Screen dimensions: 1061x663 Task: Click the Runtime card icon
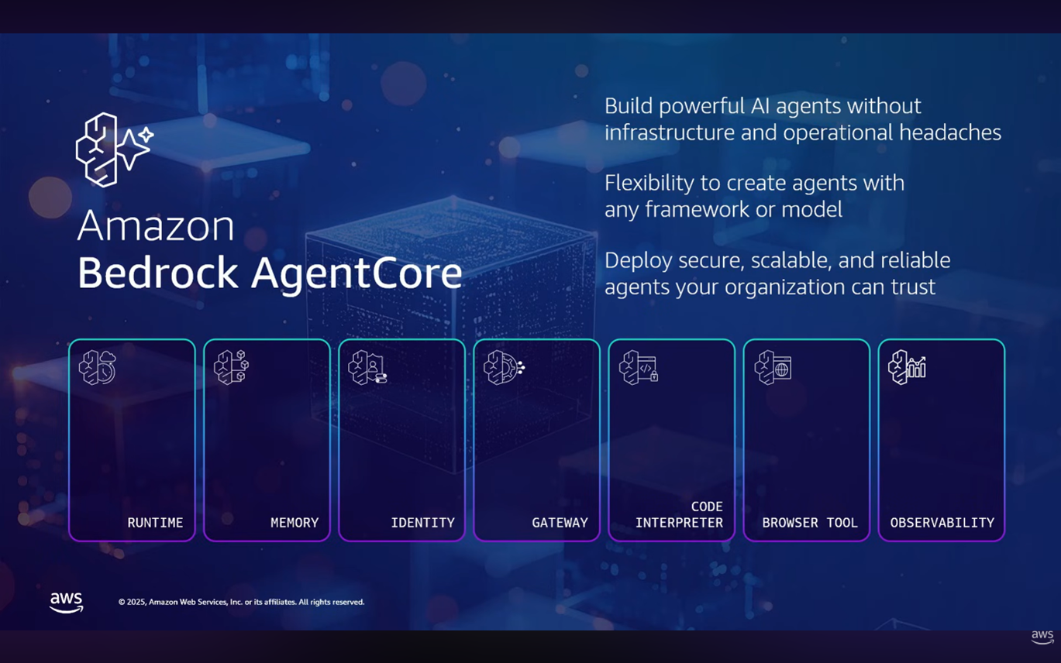98,367
